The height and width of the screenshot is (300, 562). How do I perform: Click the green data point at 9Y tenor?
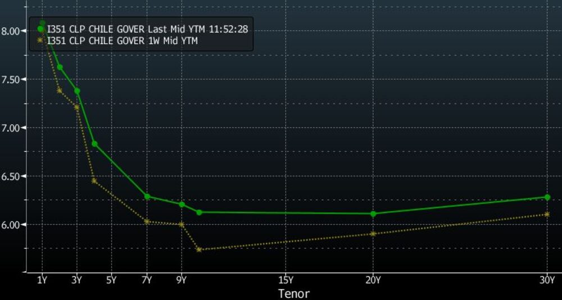point(182,204)
